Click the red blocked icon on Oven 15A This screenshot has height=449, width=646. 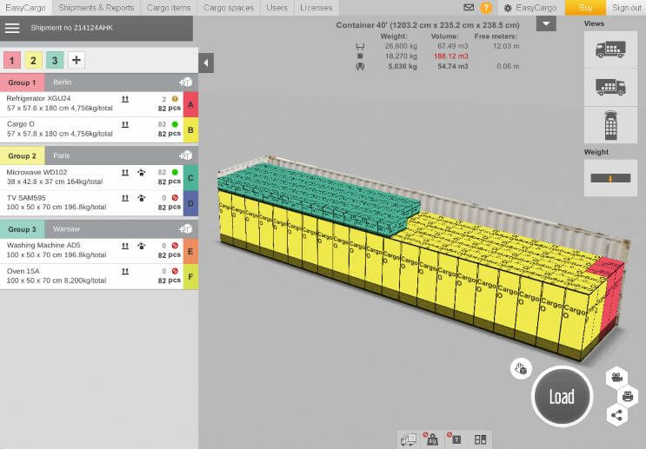pos(175,271)
